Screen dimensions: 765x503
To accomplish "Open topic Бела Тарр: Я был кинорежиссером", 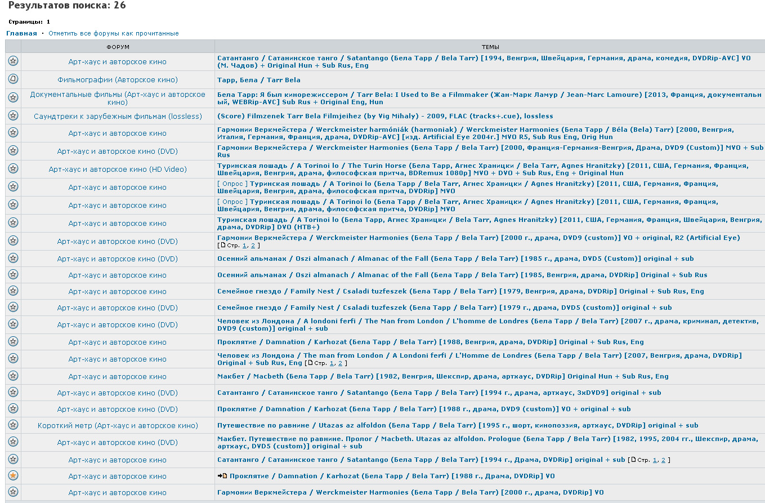I will tap(489, 98).
